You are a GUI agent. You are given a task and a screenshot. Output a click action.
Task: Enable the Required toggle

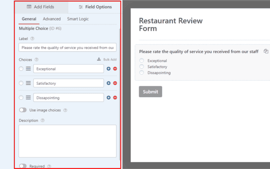point(23,166)
